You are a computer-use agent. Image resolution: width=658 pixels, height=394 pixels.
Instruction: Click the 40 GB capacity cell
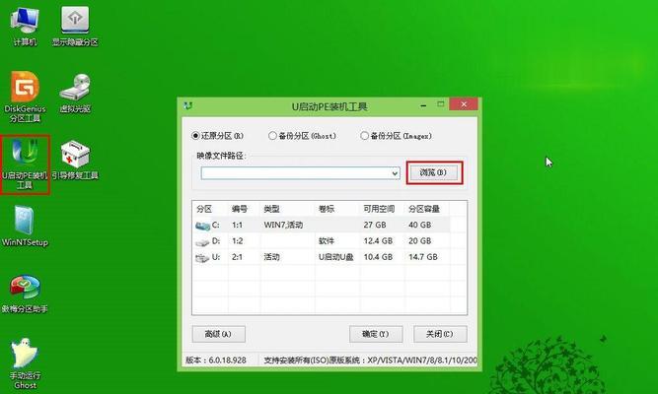(419, 226)
